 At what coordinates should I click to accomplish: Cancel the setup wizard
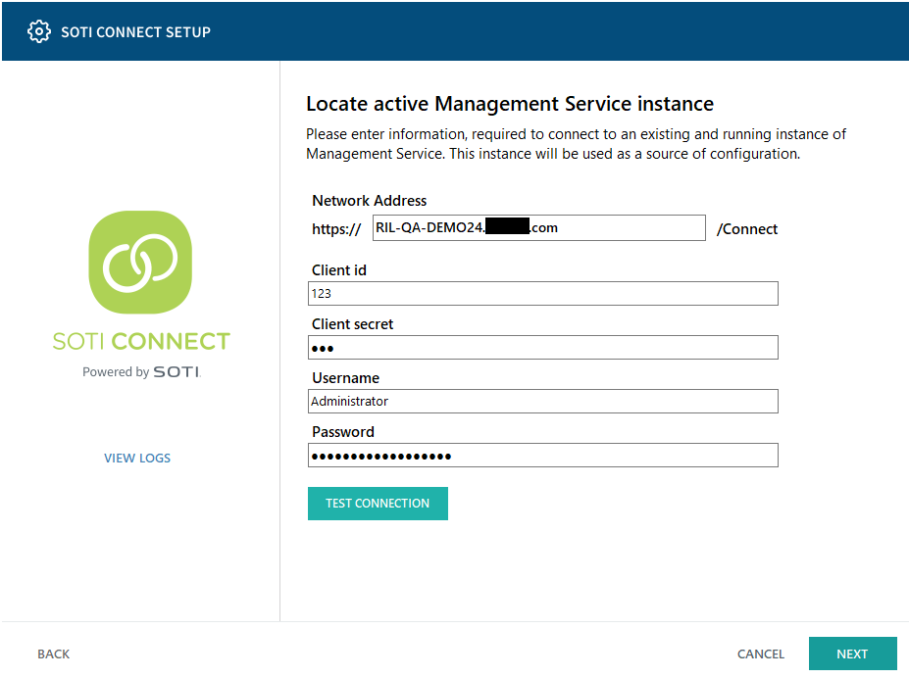pyautogui.click(x=761, y=654)
